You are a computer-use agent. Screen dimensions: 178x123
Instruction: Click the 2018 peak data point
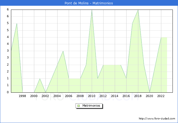pos(138,10)
